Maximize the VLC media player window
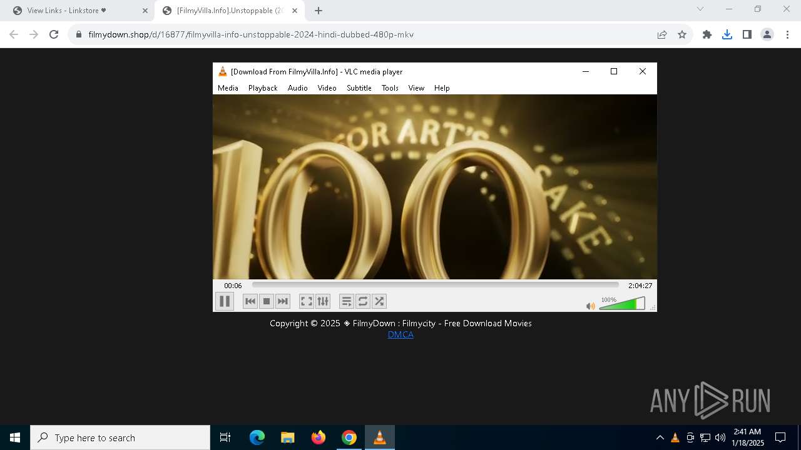The width and height of the screenshot is (801, 450). [x=614, y=71]
